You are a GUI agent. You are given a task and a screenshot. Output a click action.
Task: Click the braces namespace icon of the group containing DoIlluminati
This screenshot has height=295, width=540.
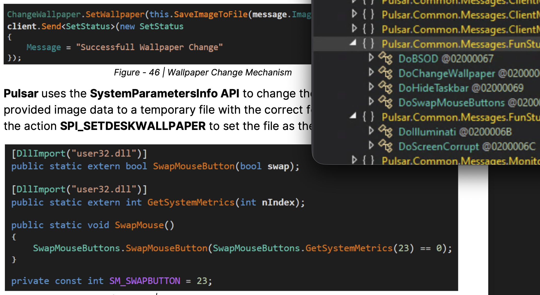368,117
